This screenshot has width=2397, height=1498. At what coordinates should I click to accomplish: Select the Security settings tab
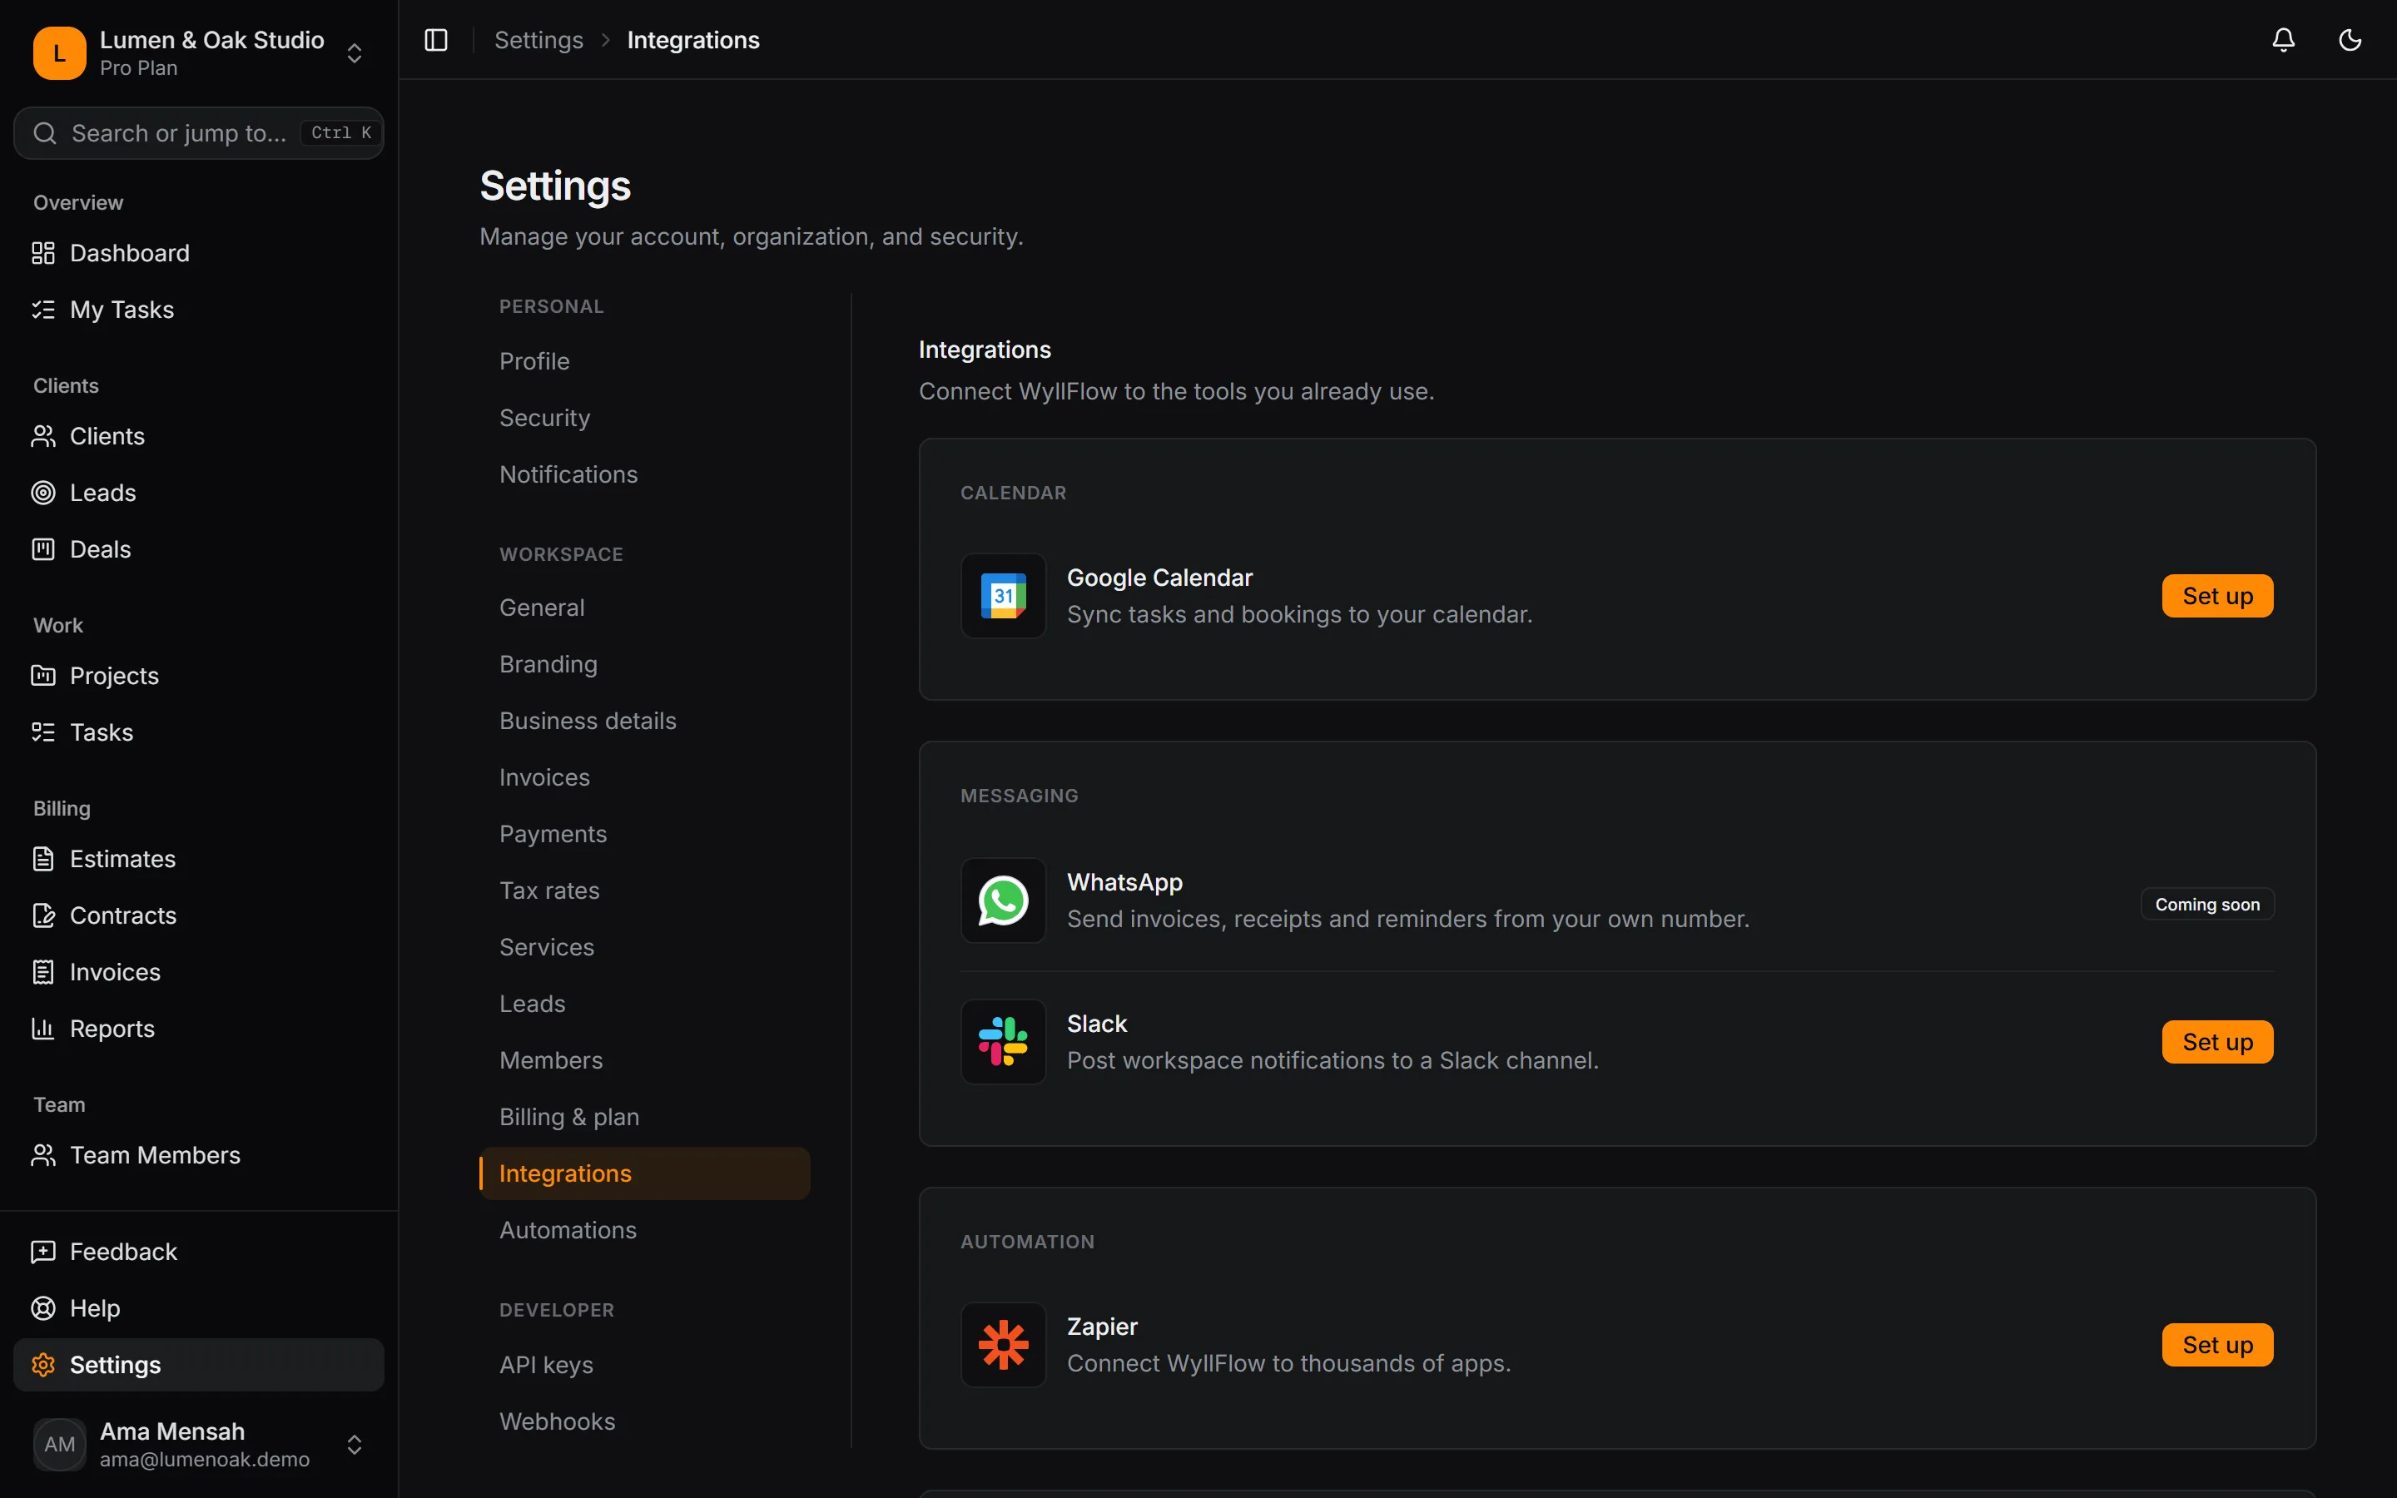644,418
